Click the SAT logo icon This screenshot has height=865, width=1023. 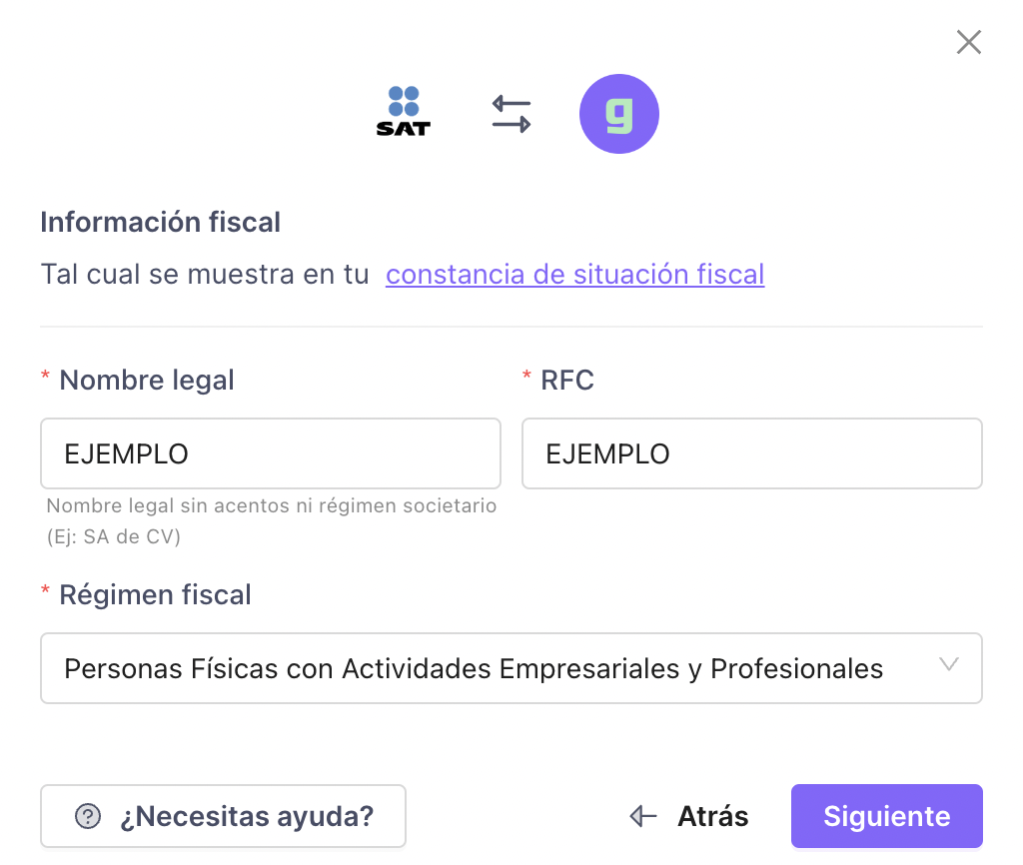404,112
